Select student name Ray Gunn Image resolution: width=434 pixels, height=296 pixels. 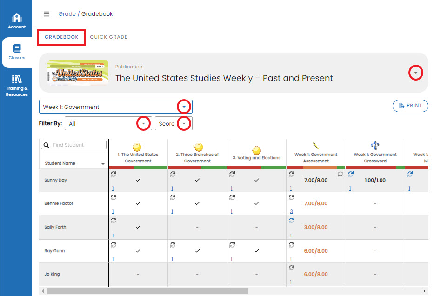(x=54, y=251)
